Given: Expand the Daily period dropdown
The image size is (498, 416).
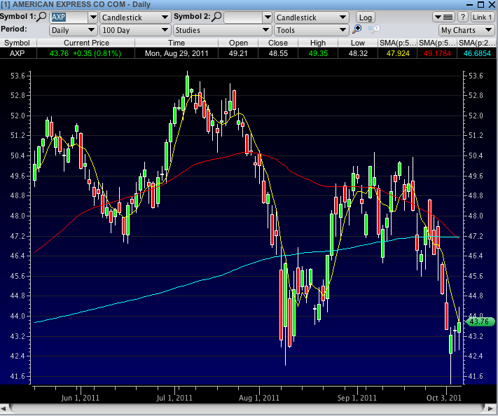Looking at the screenshot, I should (x=73, y=30).
